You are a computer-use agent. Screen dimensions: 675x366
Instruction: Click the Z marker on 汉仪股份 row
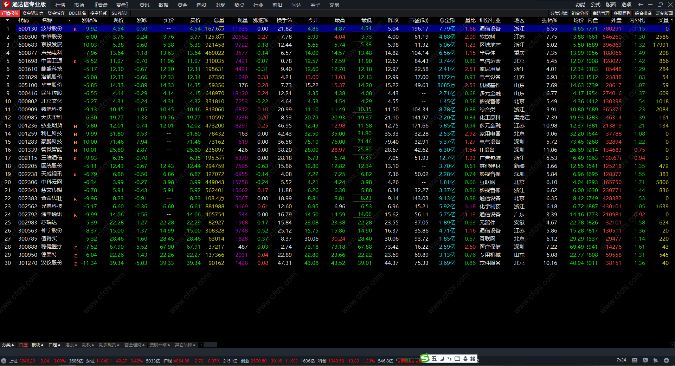click(75, 264)
